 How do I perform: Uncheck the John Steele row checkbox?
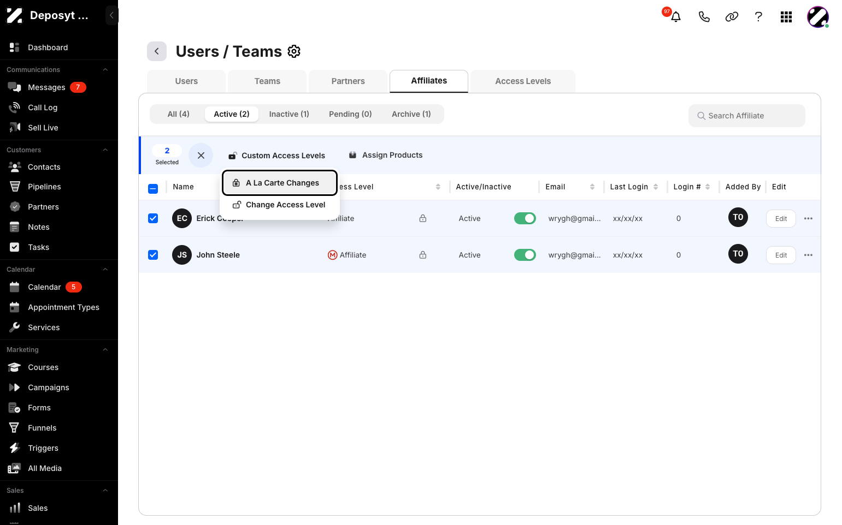153,255
